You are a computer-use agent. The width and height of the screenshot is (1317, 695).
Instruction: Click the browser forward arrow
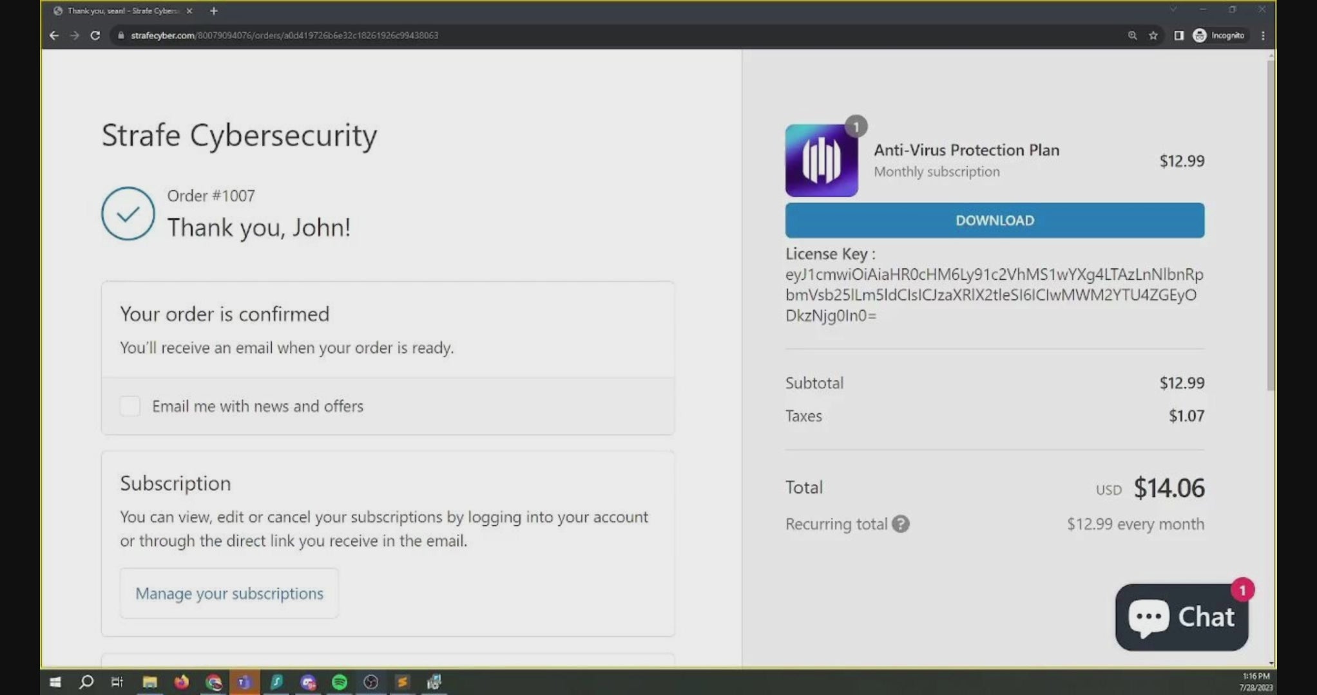(x=75, y=35)
